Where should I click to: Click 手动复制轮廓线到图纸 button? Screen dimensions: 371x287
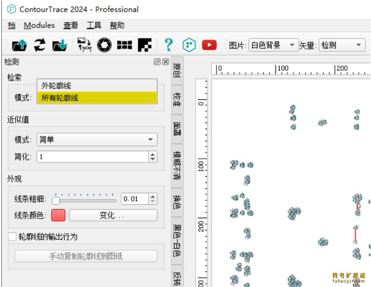click(86, 256)
